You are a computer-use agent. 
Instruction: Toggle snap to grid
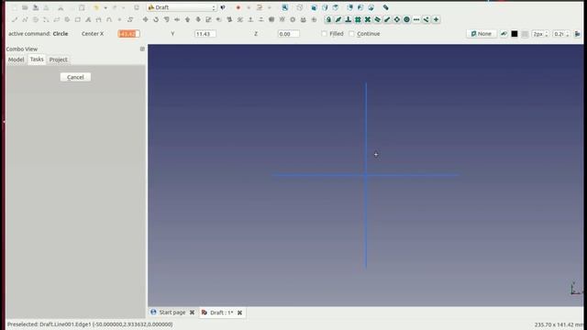point(358,19)
